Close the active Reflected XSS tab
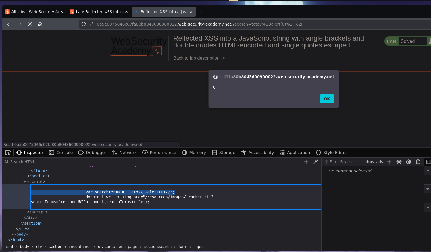Viewport: 431px width, 252px height. click(x=191, y=12)
